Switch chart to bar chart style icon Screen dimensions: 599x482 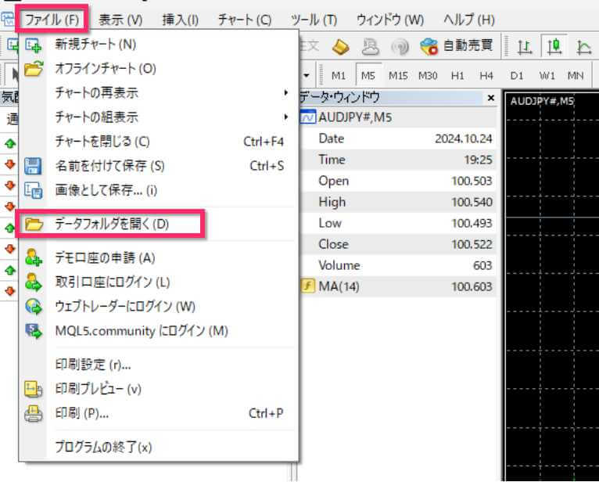[x=525, y=47]
